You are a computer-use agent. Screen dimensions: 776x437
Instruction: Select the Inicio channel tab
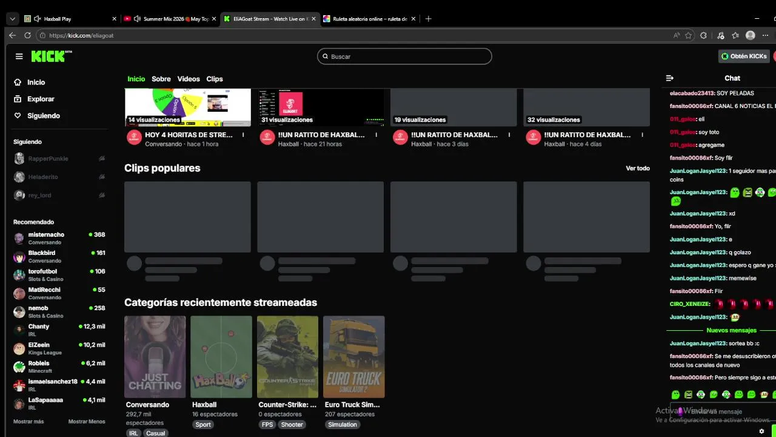(x=136, y=79)
